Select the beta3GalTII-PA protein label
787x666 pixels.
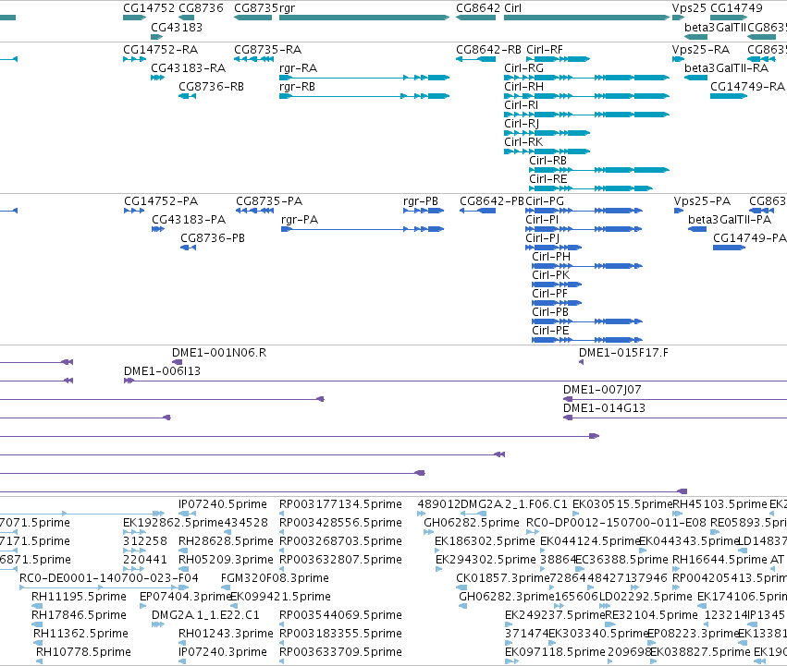click(730, 220)
